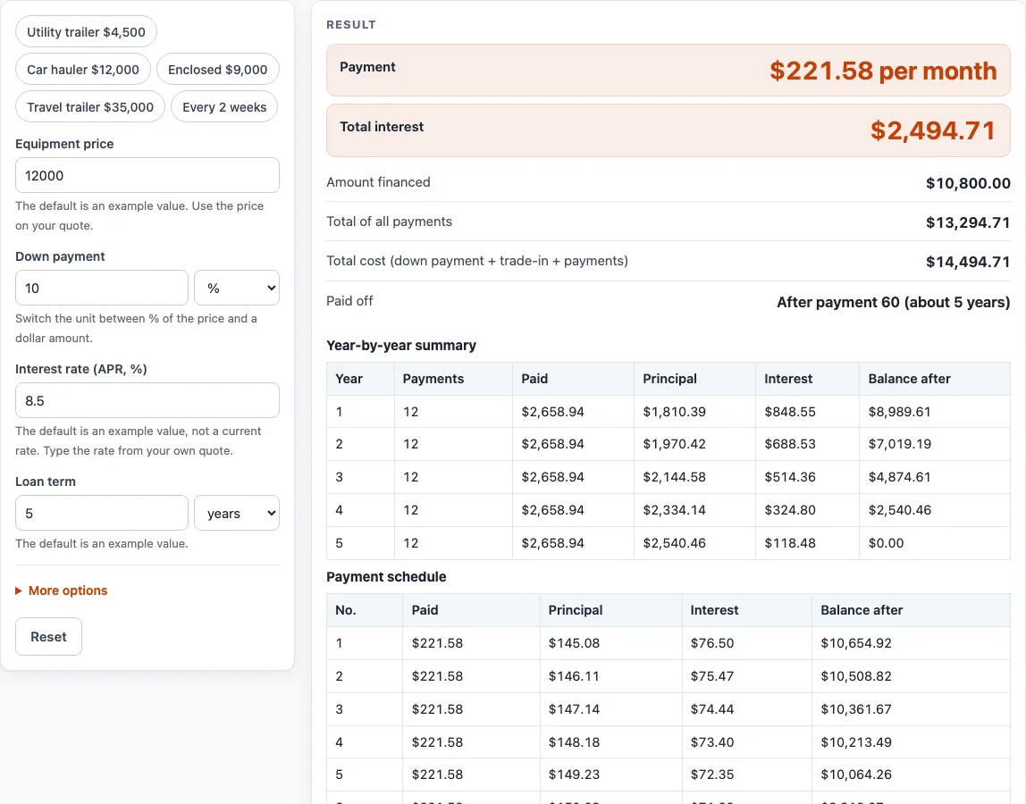This screenshot has width=1026, height=804.
Task: Click the RESULT section label
Action: point(351,24)
